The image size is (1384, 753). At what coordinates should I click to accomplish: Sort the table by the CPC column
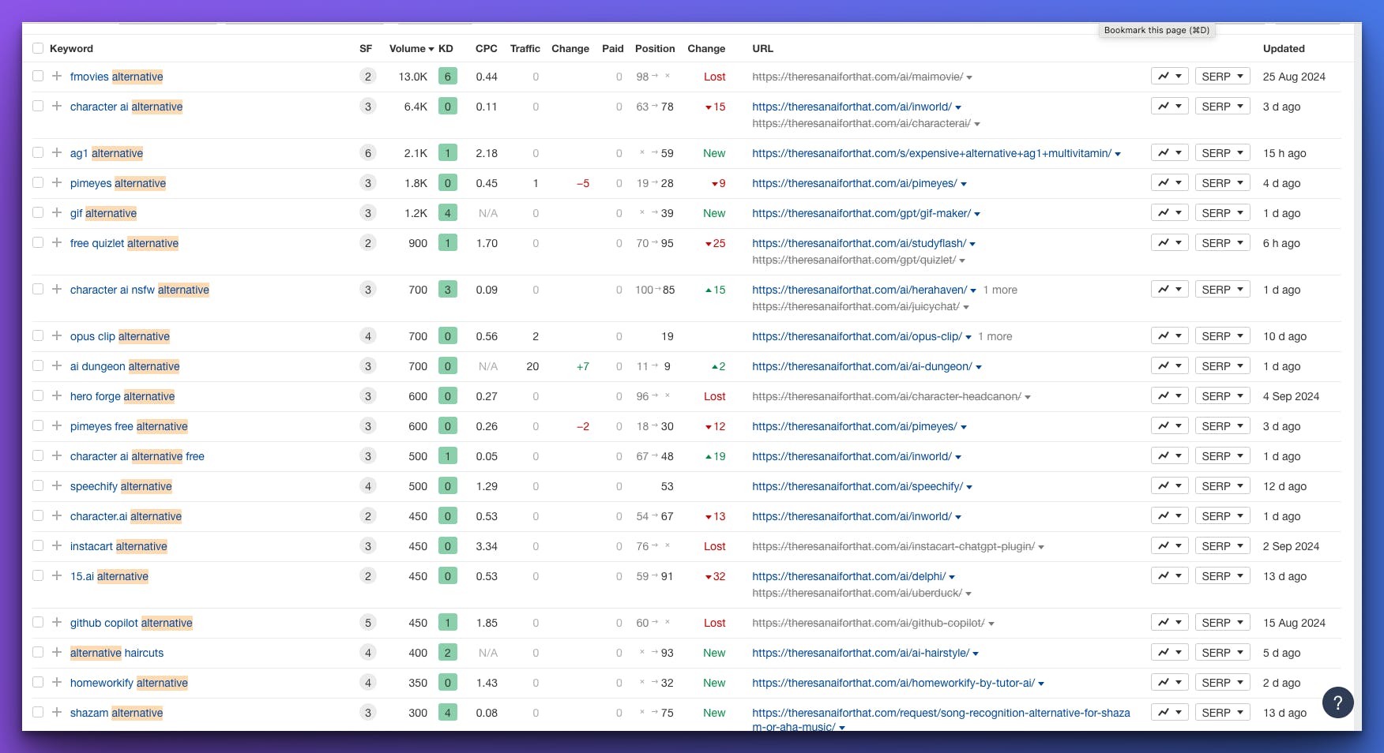(x=487, y=48)
